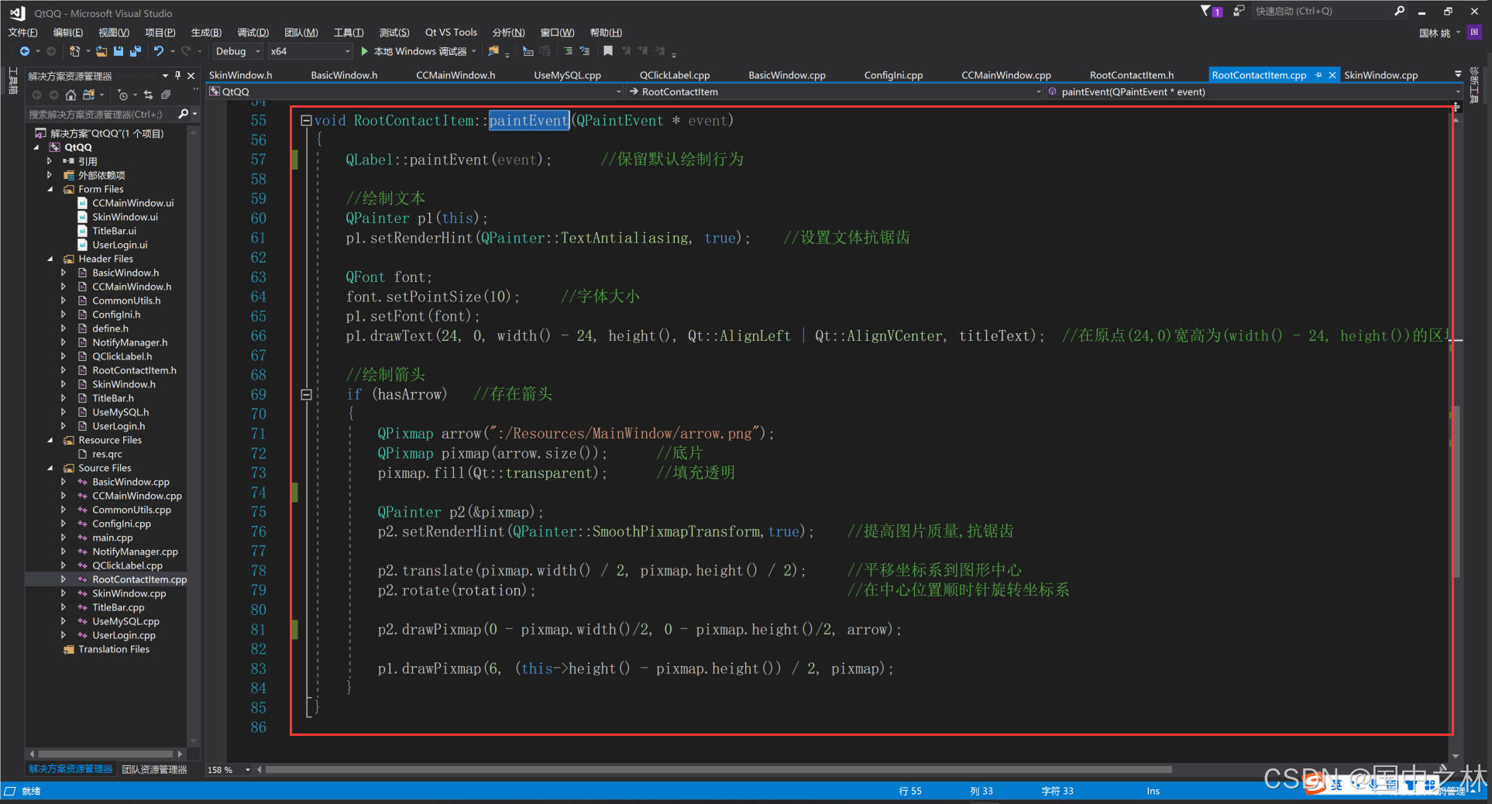1492x804 pixels.
Task: Open the document tab overflow list
Action: (1458, 75)
